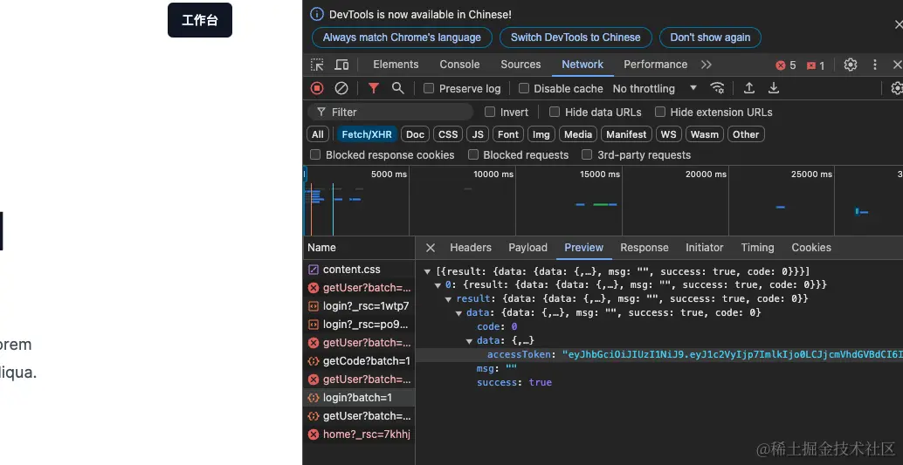Switch to the Console tab

tap(459, 65)
